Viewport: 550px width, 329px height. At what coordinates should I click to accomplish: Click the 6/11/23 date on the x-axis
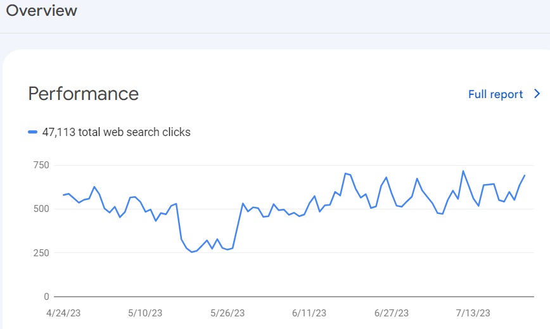(x=310, y=313)
